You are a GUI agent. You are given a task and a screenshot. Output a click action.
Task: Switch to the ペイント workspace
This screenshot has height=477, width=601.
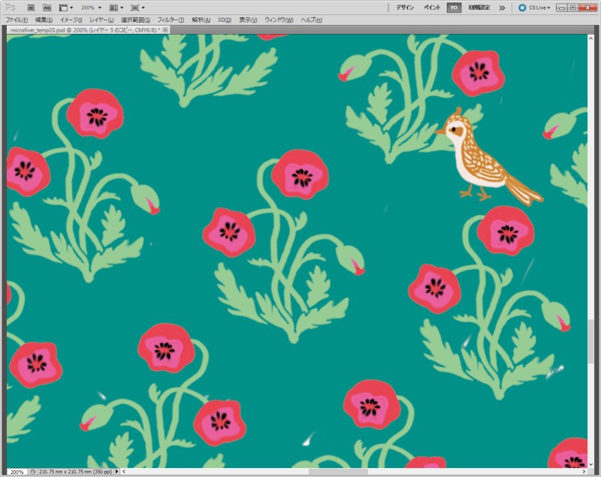[x=433, y=8]
